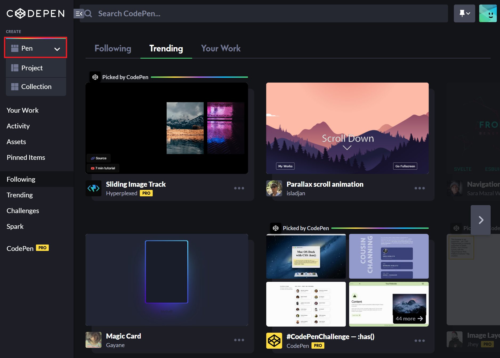The image size is (500, 358).
Task: Click Go Fullscreen in the Parallax preview
Action: click(405, 166)
